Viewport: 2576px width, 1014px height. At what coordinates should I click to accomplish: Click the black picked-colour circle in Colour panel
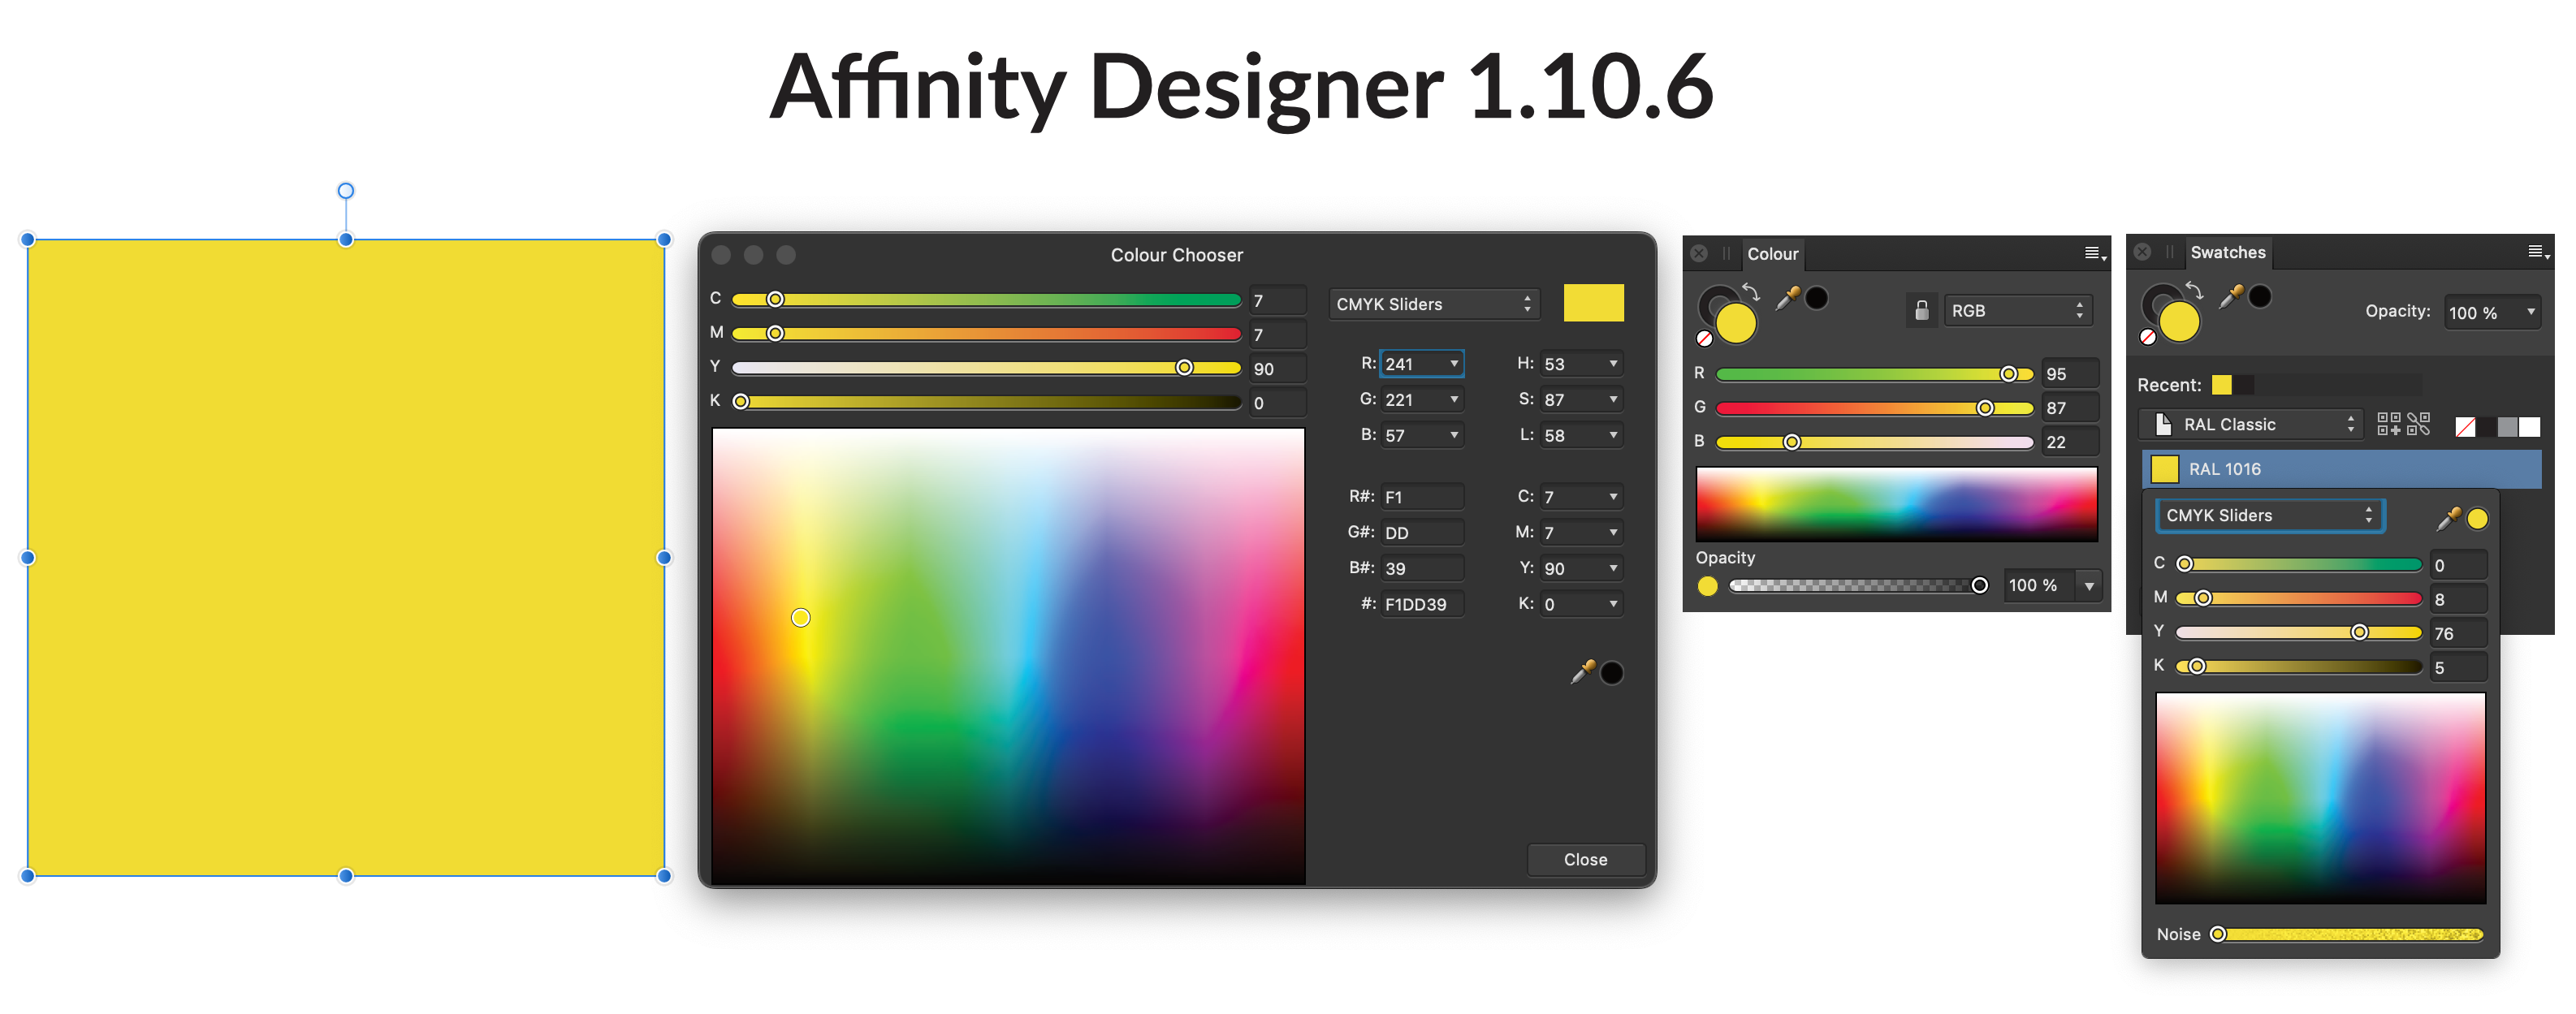click(x=1817, y=298)
